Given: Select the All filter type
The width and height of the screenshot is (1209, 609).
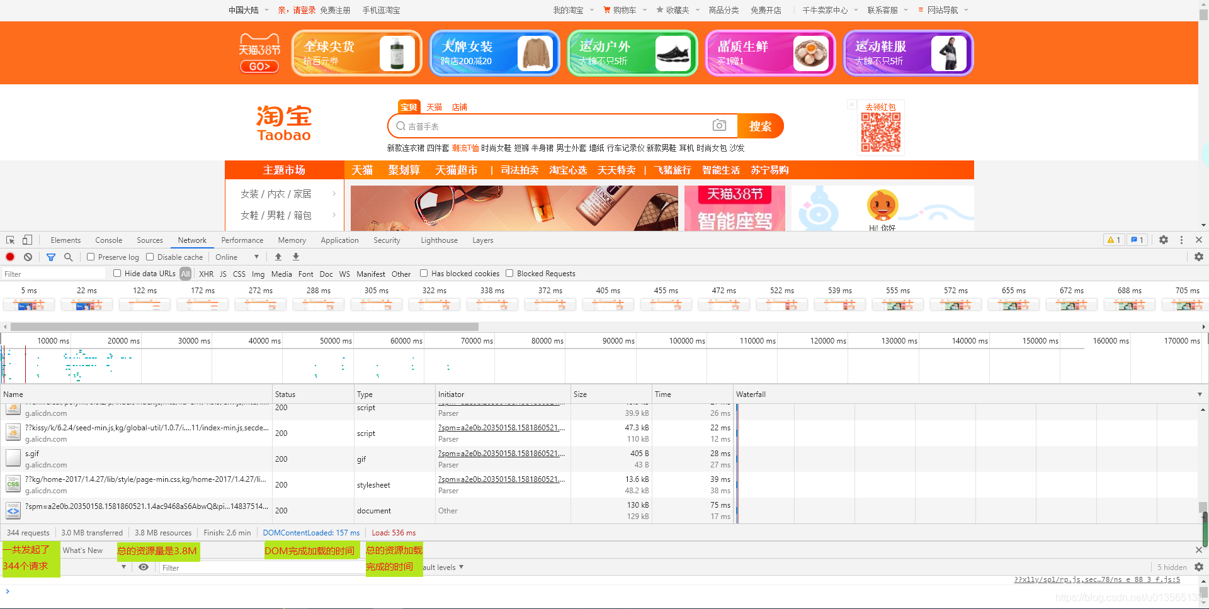Looking at the screenshot, I should [x=185, y=274].
